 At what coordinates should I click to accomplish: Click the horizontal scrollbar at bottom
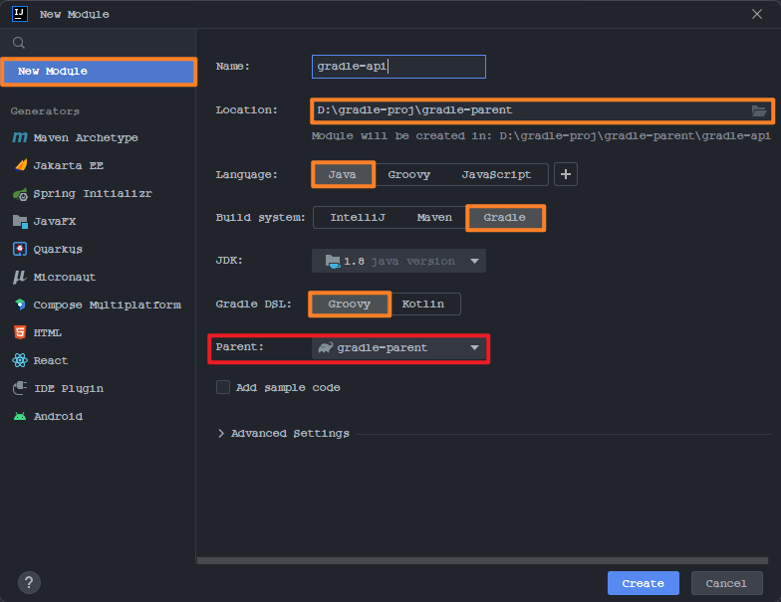(482, 561)
